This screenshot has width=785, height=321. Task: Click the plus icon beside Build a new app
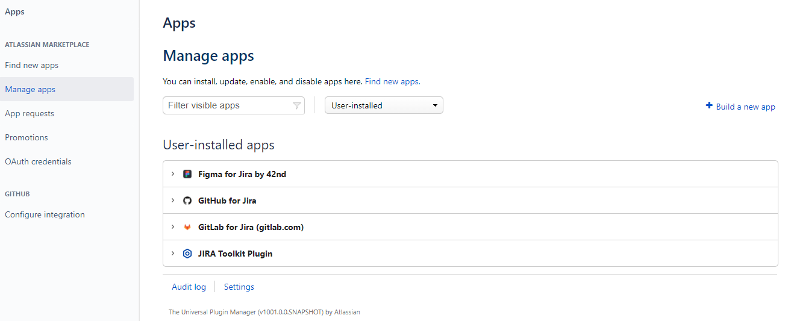709,106
